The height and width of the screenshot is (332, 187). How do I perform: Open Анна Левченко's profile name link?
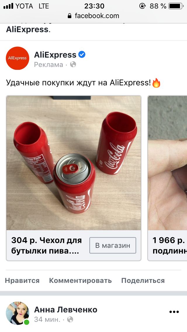(x=66, y=309)
